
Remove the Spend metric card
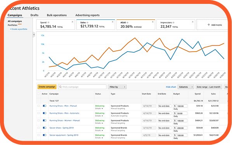[x=73, y=22]
